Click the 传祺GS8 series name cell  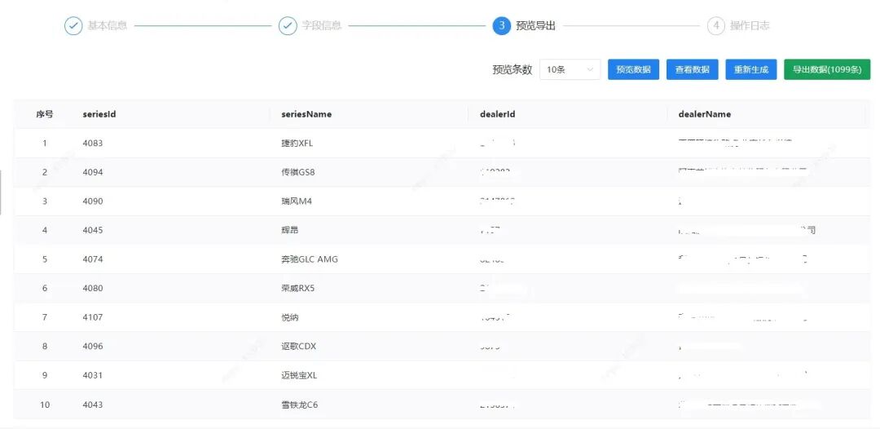click(x=298, y=172)
